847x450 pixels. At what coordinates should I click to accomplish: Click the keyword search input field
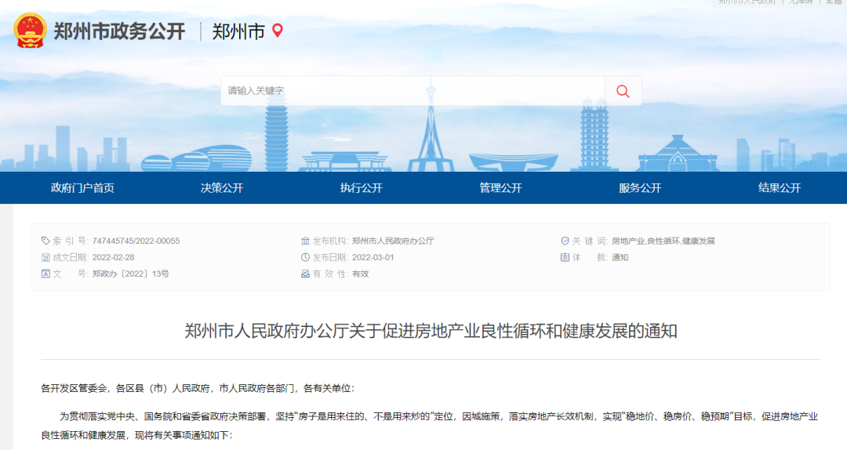pyautogui.click(x=413, y=91)
